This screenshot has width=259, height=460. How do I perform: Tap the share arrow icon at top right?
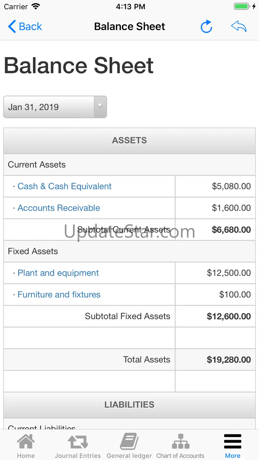[x=239, y=26]
